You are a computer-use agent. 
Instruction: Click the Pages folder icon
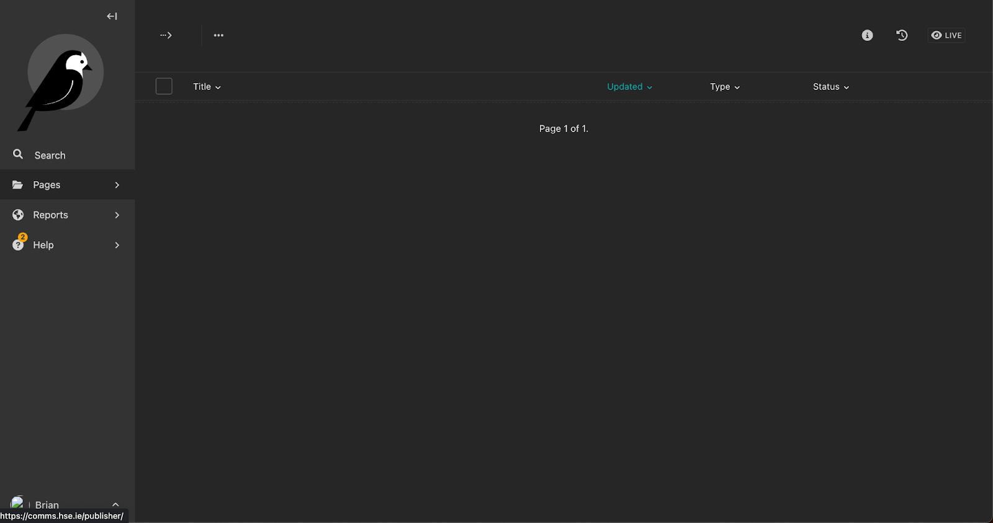coord(18,185)
